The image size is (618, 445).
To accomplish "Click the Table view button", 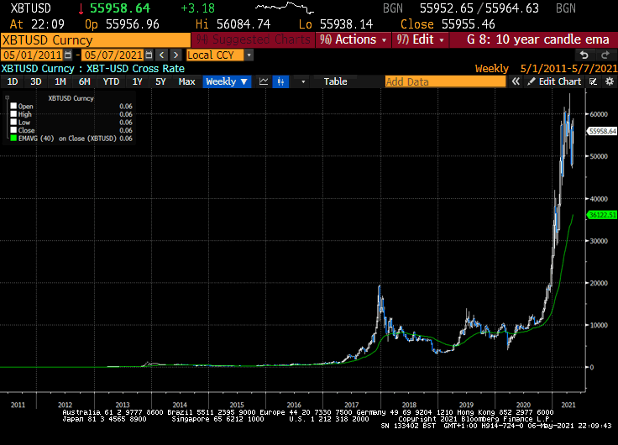I will pyautogui.click(x=335, y=81).
